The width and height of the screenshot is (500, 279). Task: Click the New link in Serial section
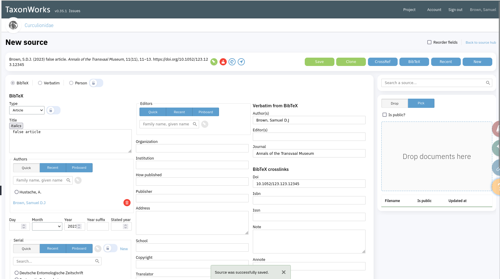(124, 249)
